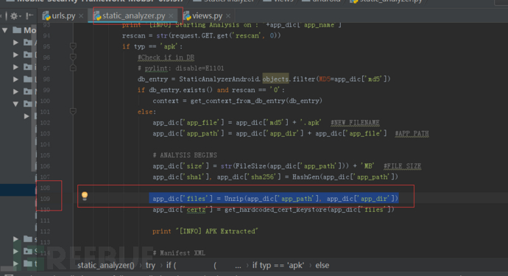This screenshot has width=508, height=276.
Task: Close the views.py tab
Action: point(228,16)
